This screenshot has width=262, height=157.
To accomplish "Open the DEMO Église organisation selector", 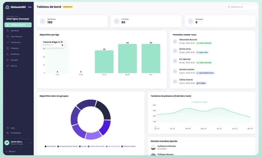I will pos(18,19).
